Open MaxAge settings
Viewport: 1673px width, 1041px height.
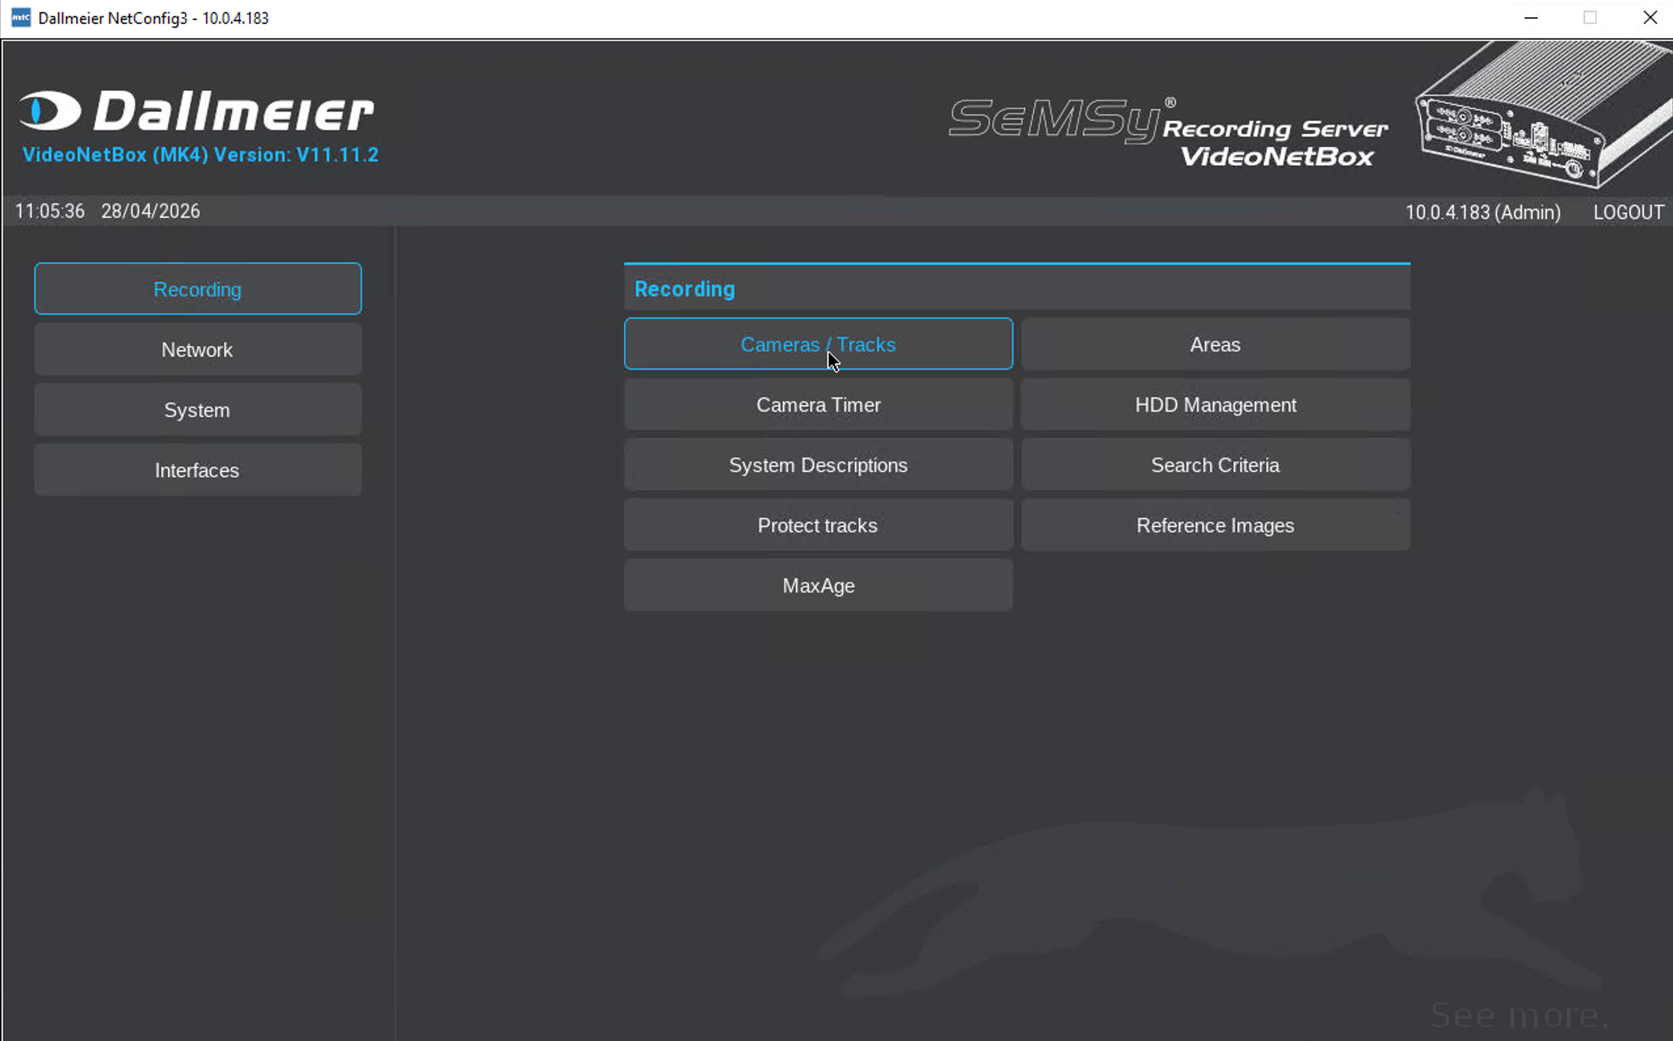(818, 585)
